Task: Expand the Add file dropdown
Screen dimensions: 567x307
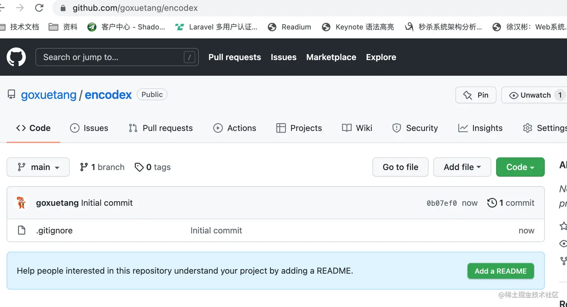Action: click(x=462, y=167)
